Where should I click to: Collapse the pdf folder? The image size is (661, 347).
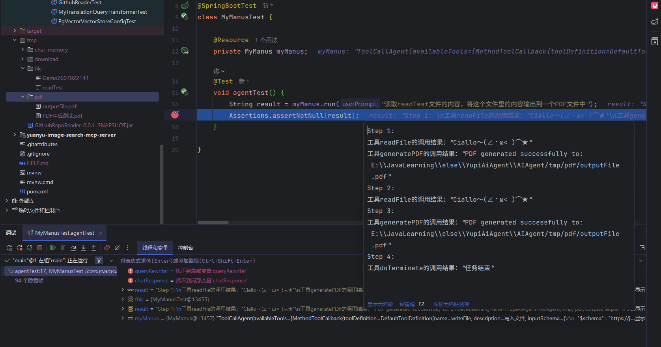22,97
